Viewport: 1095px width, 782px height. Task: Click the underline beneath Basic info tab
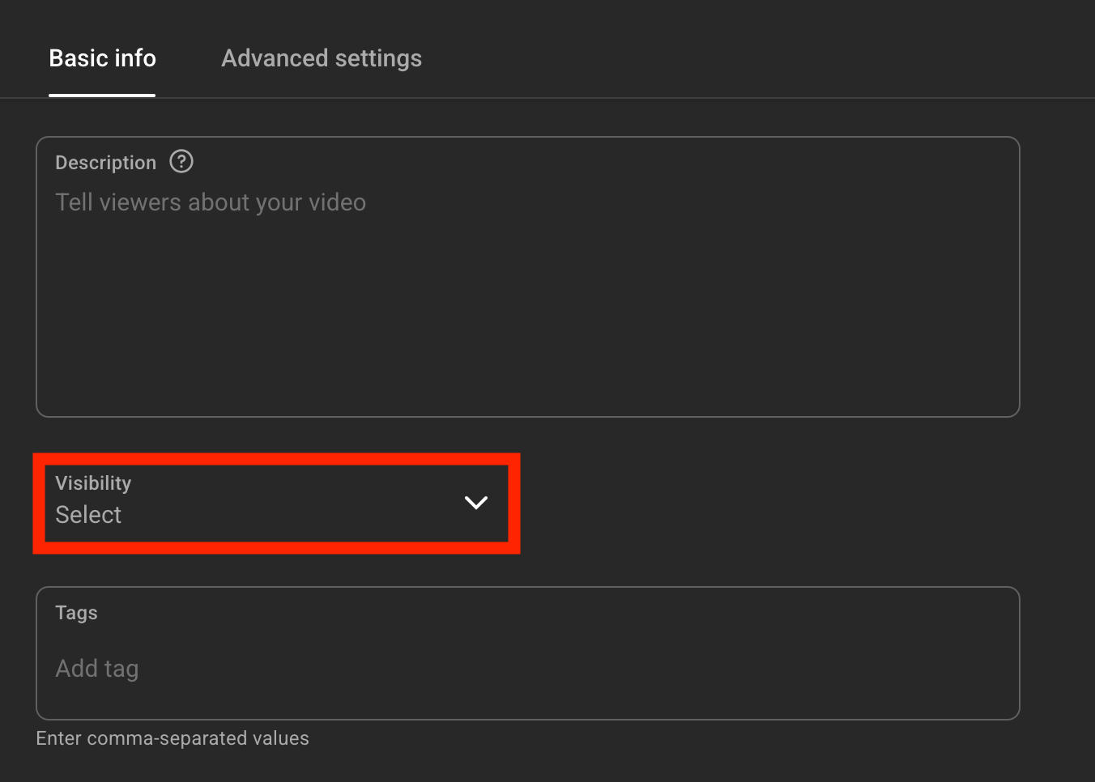pyautogui.click(x=102, y=95)
